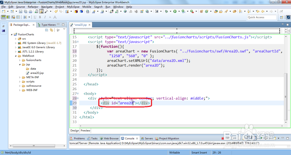Click the Print toolbar icon
Screen dimensions: 291x155
click(30, 12)
